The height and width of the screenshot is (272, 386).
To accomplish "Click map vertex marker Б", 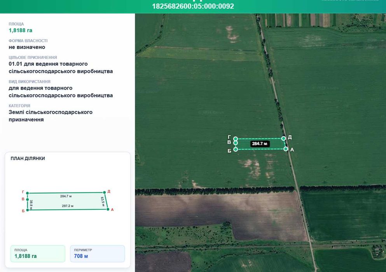I will [235, 149].
